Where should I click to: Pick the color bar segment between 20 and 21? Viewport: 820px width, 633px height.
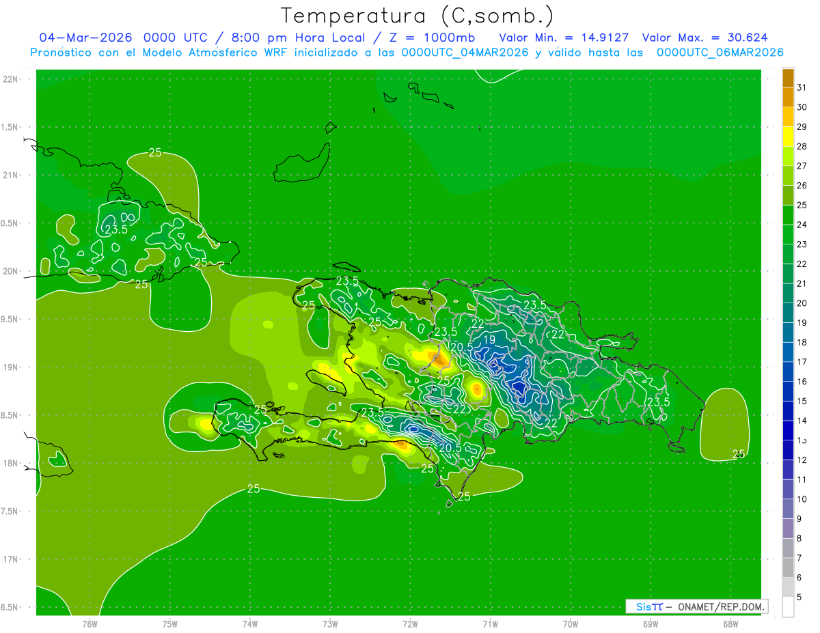(788, 293)
